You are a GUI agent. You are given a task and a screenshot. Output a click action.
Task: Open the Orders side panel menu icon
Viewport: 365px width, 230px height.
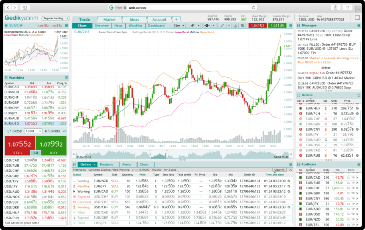(358, 95)
